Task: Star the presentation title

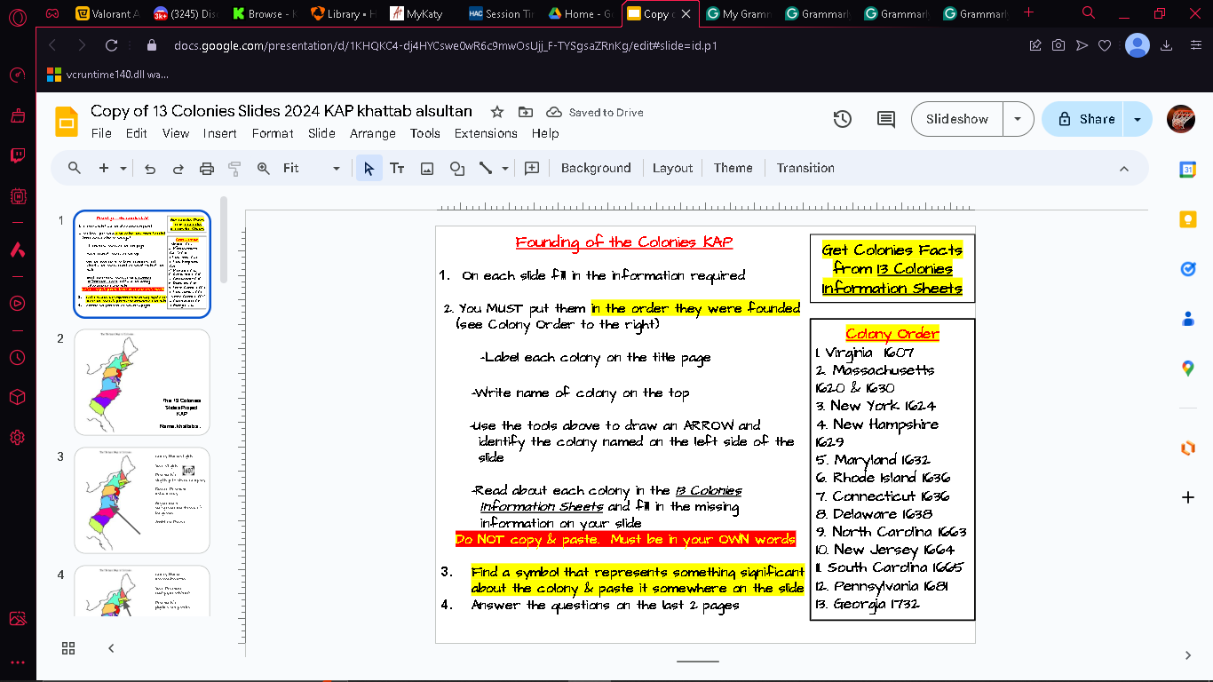Action: click(497, 112)
